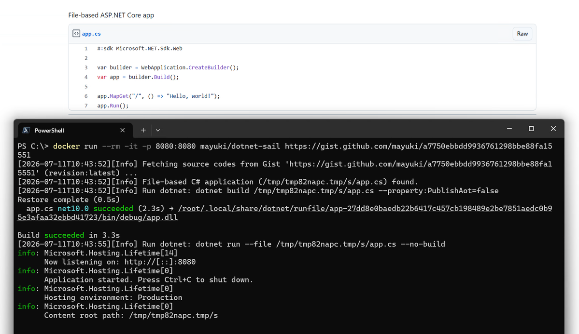Click the 'File-based ASP.NET Core app' heading
579x334 pixels.
click(x=111, y=15)
